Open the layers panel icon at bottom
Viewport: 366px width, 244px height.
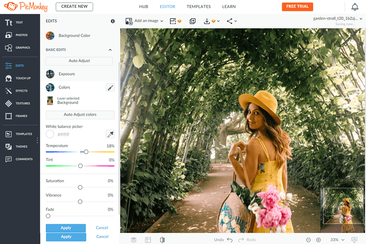133,240
